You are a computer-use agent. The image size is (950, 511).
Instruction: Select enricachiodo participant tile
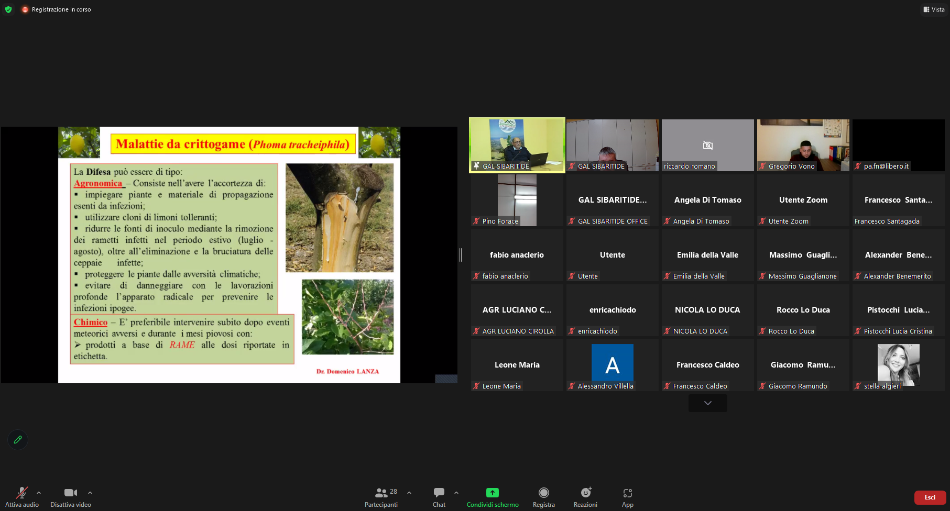613,310
